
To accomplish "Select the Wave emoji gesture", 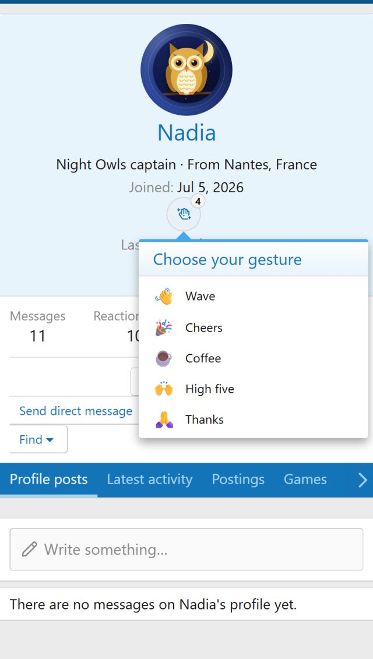I will pyautogui.click(x=164, y=297).
